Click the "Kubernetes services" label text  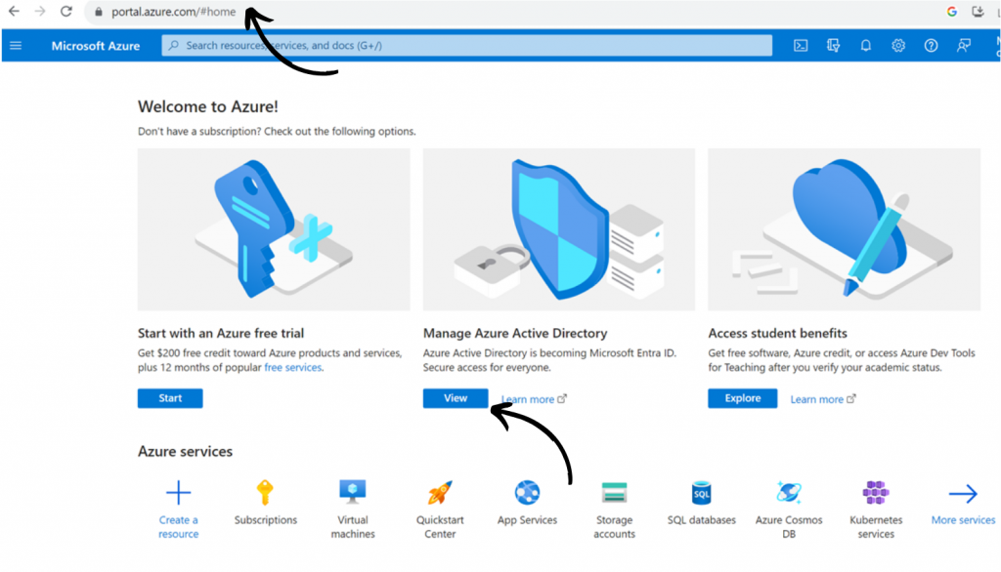point(876,527)
